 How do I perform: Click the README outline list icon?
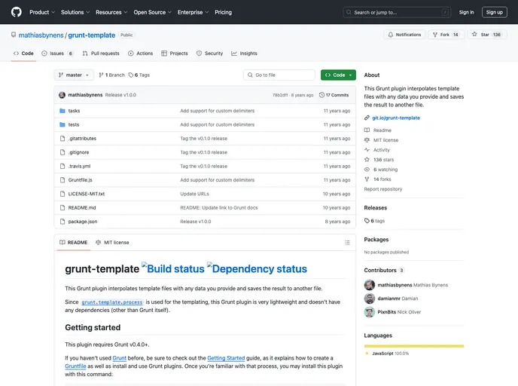347,242
